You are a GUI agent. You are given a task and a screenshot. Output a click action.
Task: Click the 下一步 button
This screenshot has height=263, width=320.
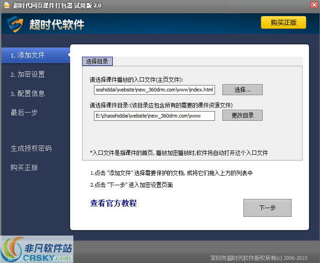(x=267, y=208)
